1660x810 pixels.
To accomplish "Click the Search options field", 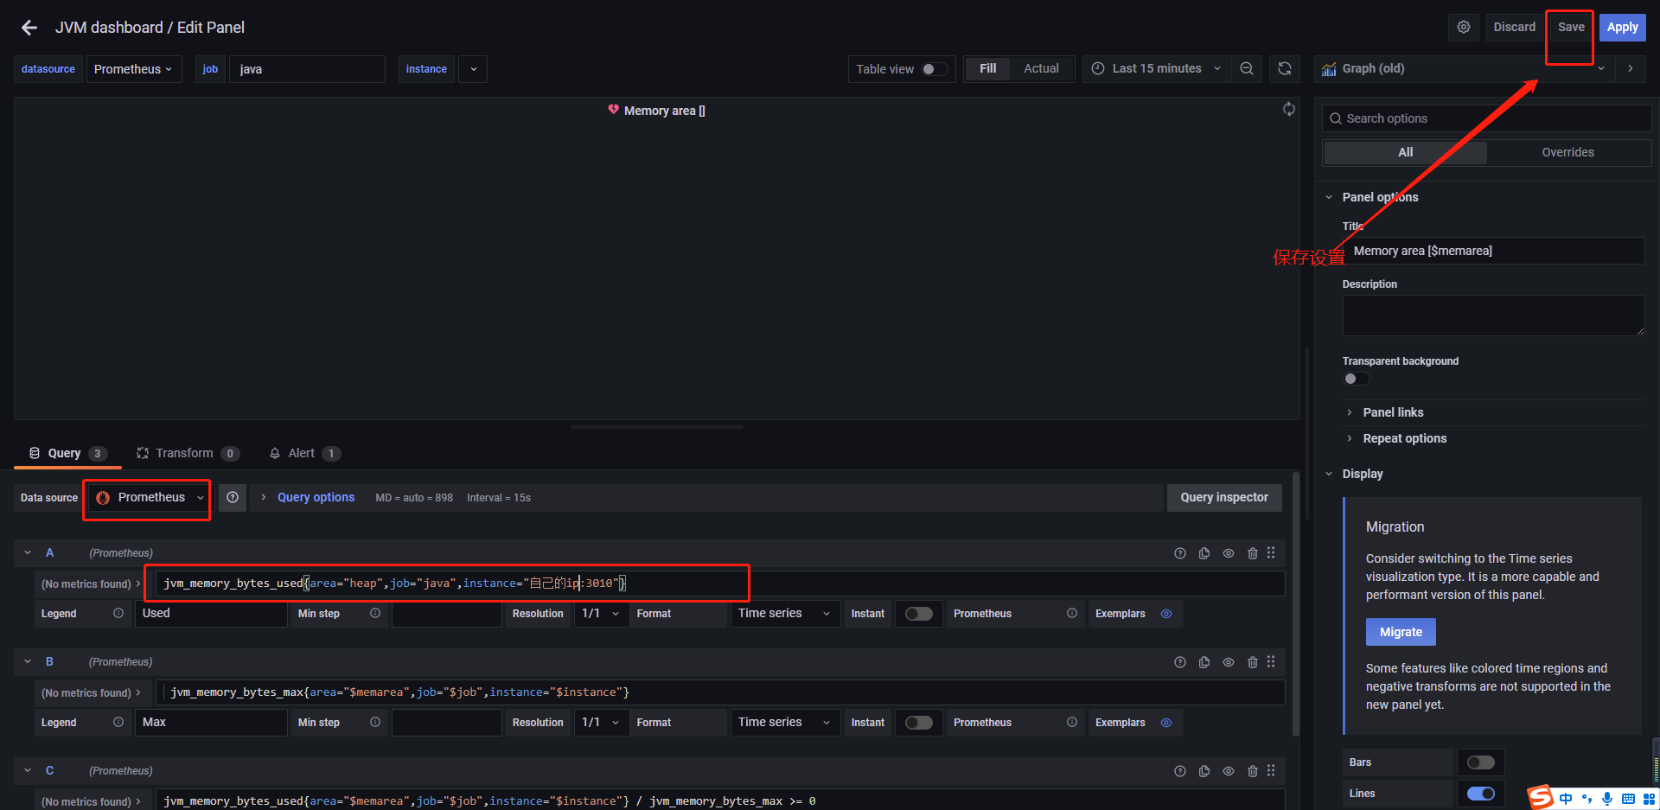I will coord(1487,119).
